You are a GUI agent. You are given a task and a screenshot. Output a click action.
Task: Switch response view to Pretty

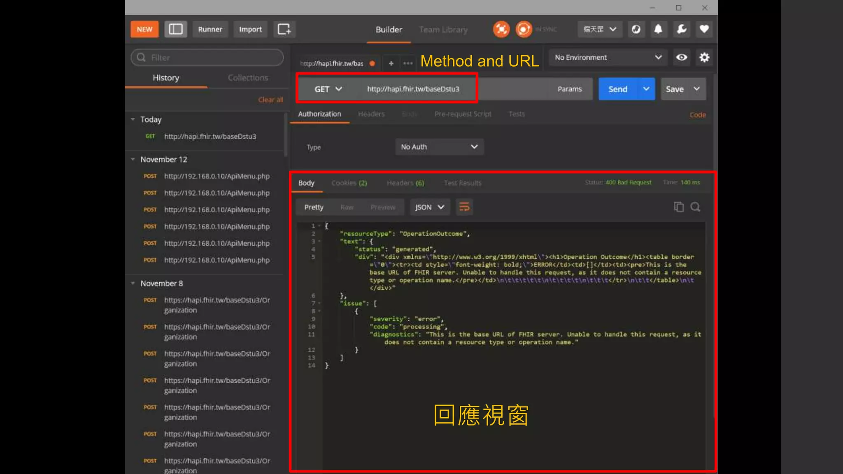click(x=314, y=207)
